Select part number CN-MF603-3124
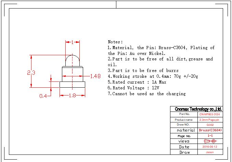This screenshot has height=162, width=232. 210,114
